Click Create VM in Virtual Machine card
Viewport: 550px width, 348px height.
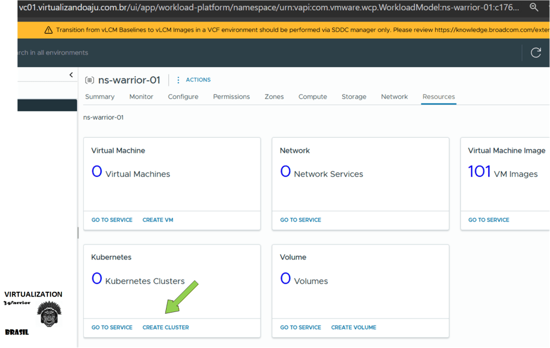pos(158,220)
